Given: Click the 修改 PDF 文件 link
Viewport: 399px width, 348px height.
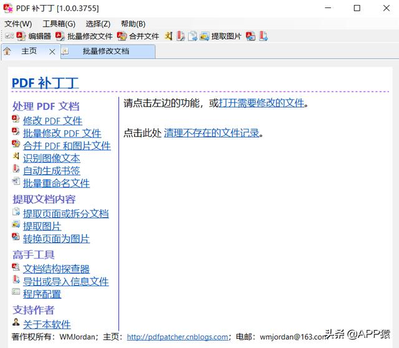Looking at the screenshot, I should click(x=52, y=121).
